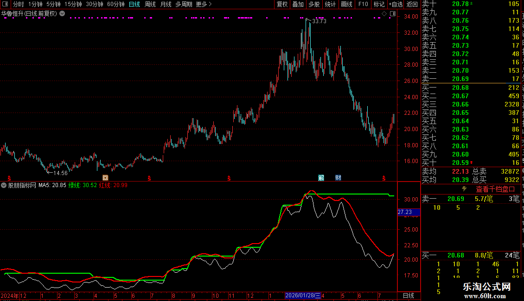
Task: Click the 8.8/笔 value in 买一 detail
Action: click(484, 255)
